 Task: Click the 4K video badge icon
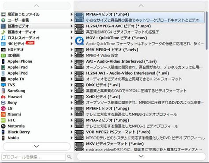pos(3,44)
